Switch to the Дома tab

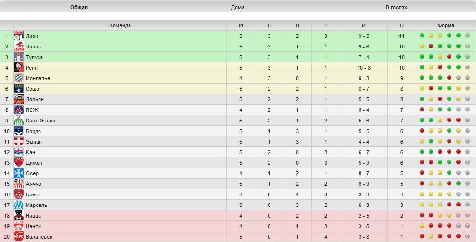(237, 7)
